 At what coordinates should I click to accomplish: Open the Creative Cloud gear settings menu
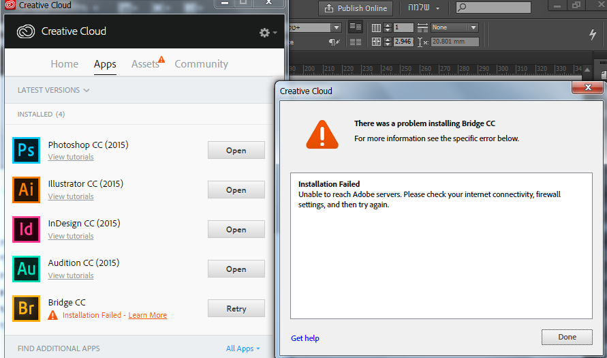click(x=268, y=33)
